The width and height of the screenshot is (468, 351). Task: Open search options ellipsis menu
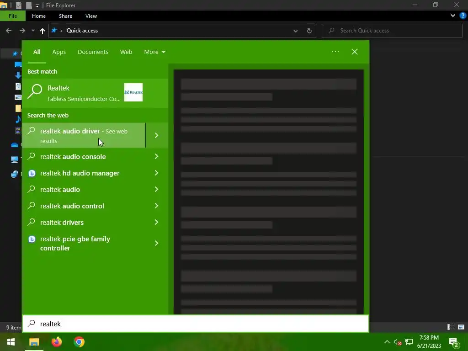click(335, 52)
